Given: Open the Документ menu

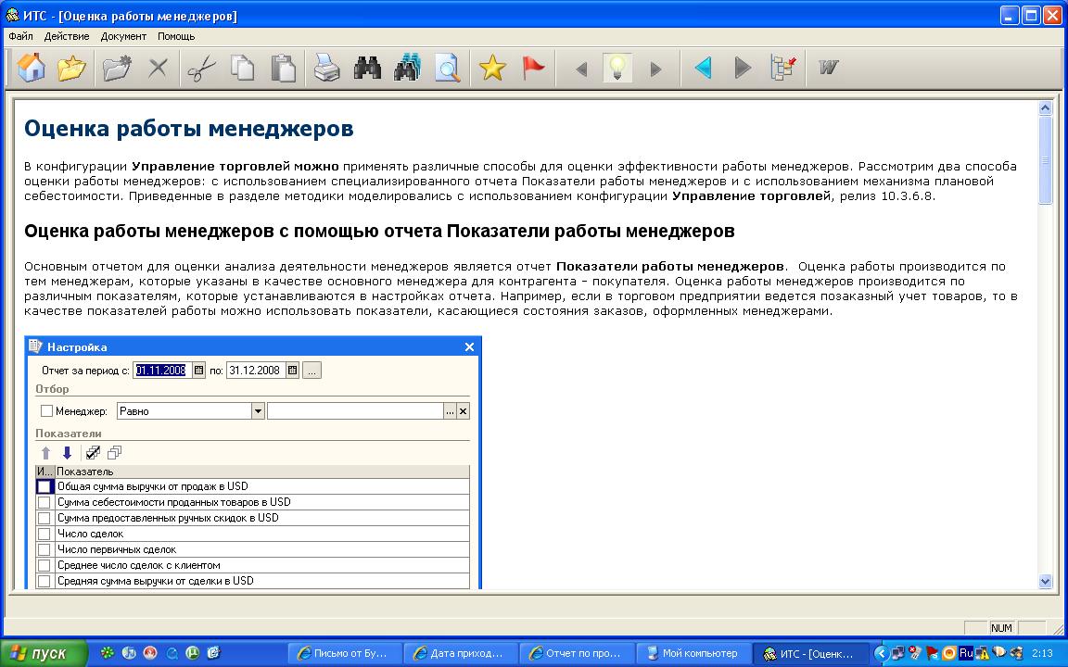Looking at the screenshot, I should click(123, 36).
